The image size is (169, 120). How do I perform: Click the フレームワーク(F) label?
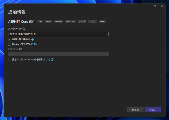(15, 29)
